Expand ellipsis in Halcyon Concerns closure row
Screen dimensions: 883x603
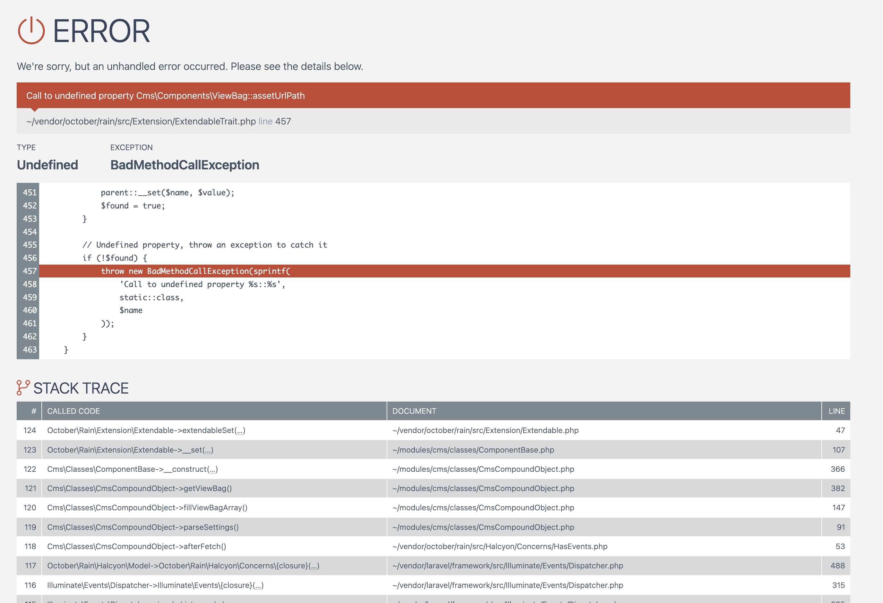(314, 566)
